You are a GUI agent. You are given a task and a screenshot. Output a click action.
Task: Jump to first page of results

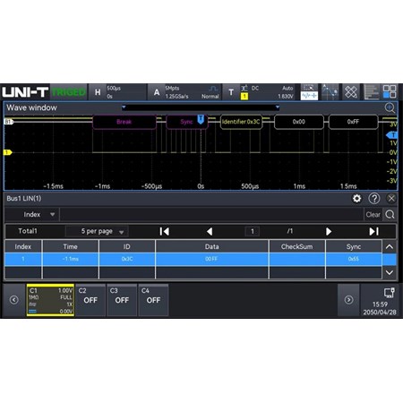point(164,231)
